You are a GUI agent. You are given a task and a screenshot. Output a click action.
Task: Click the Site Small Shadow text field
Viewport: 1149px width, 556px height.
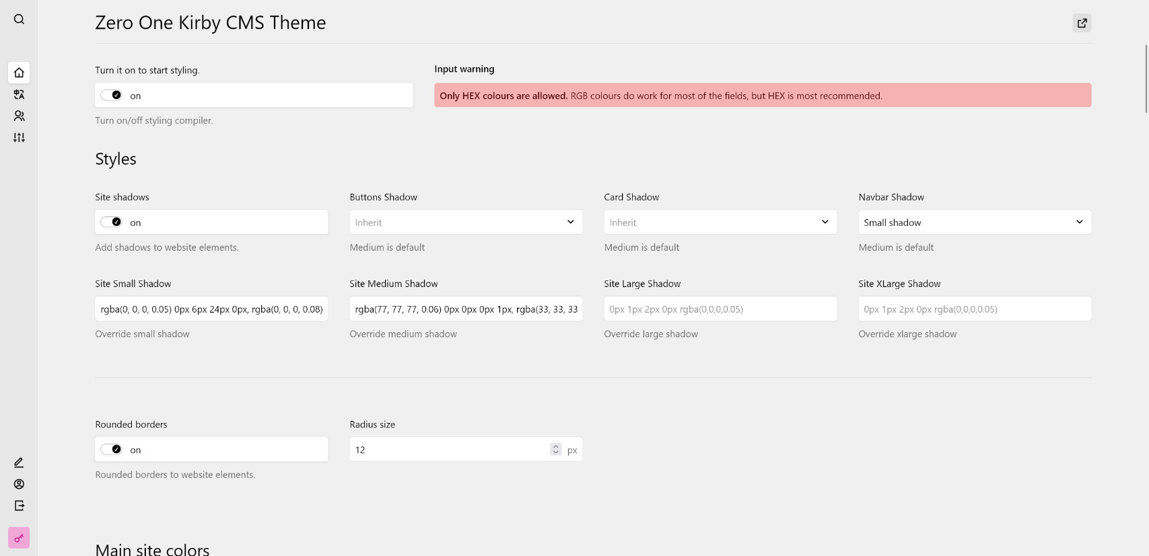coord(211,309)
